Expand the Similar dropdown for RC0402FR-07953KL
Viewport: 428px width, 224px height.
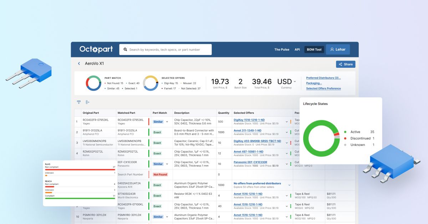point(167,122)
